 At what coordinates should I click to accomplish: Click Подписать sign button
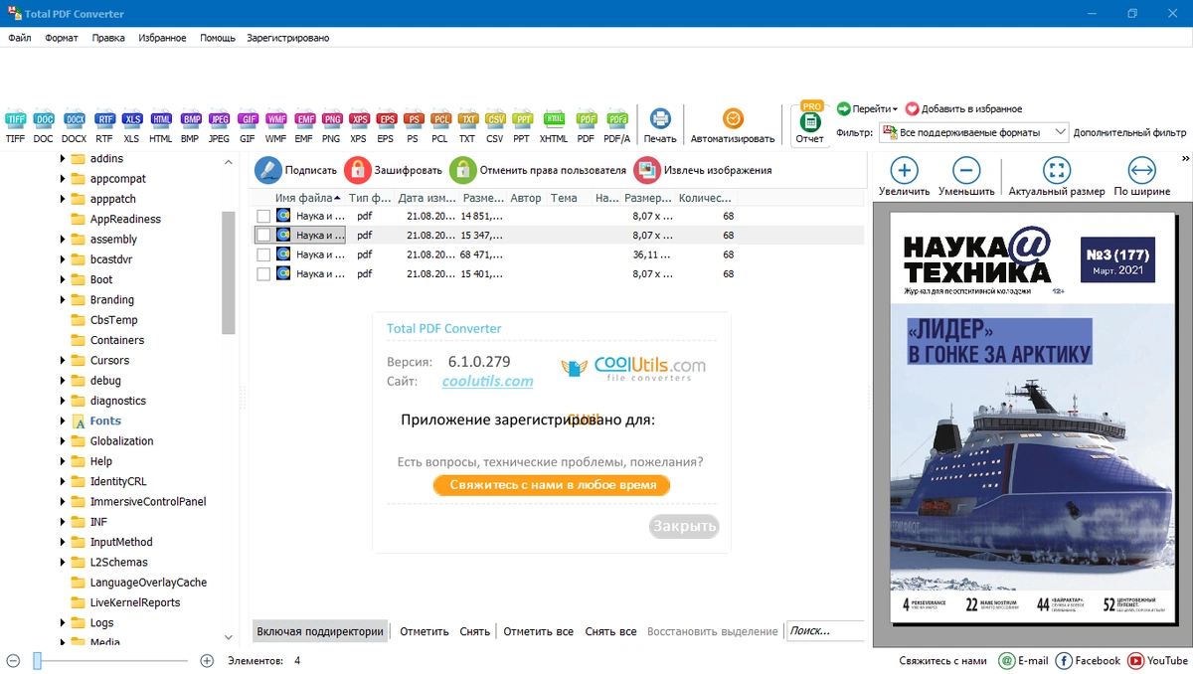point(296,170)
